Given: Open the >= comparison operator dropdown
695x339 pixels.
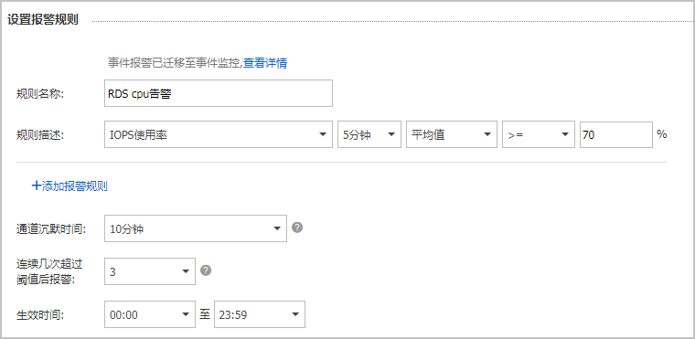Looking at the screenshot, I should [539, 134].
